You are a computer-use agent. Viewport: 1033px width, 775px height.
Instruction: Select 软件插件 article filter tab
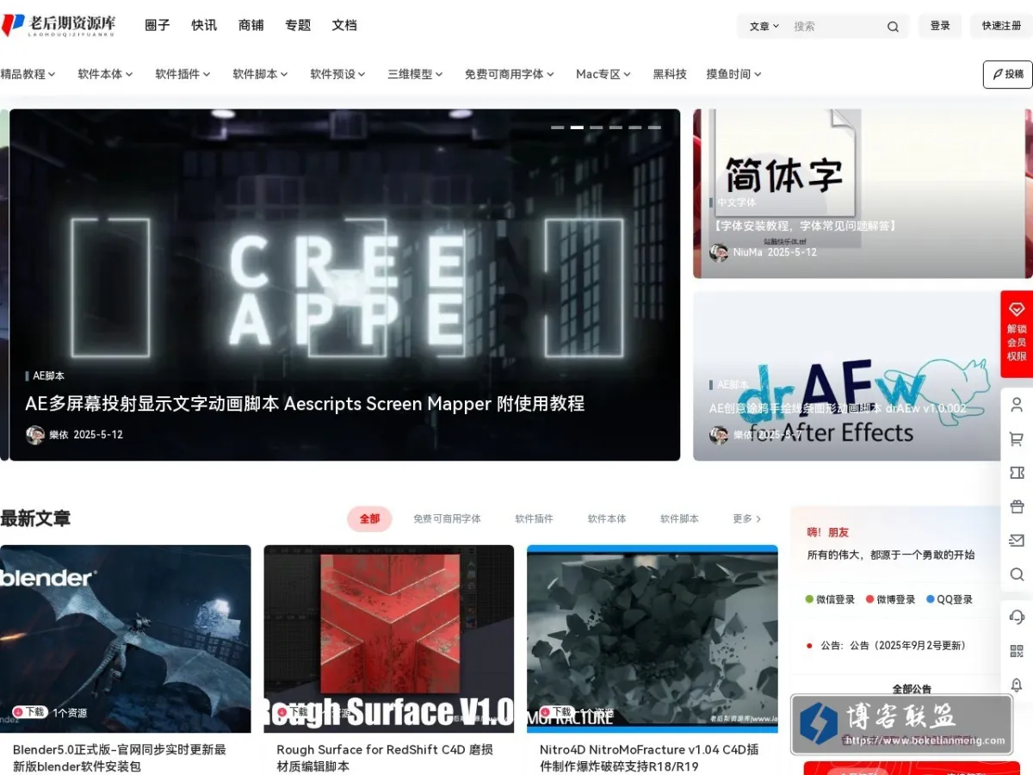point(534,519)
